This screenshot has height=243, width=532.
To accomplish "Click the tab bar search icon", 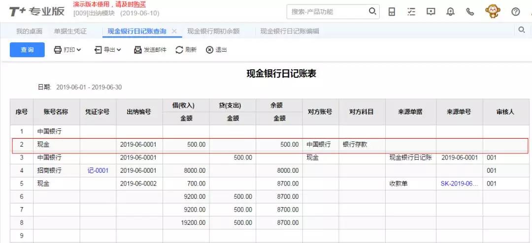I will pos(522,30).
